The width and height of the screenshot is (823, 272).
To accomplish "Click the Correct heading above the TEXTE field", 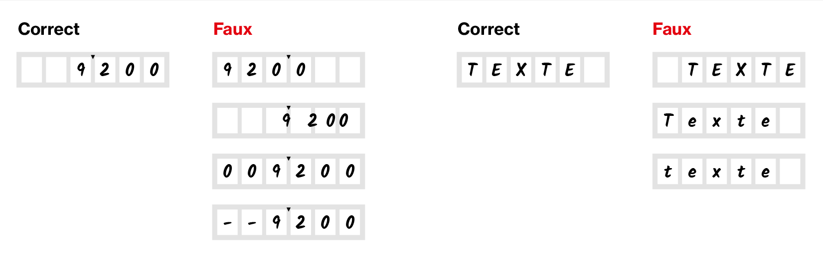I will click(x=488, y=29).
